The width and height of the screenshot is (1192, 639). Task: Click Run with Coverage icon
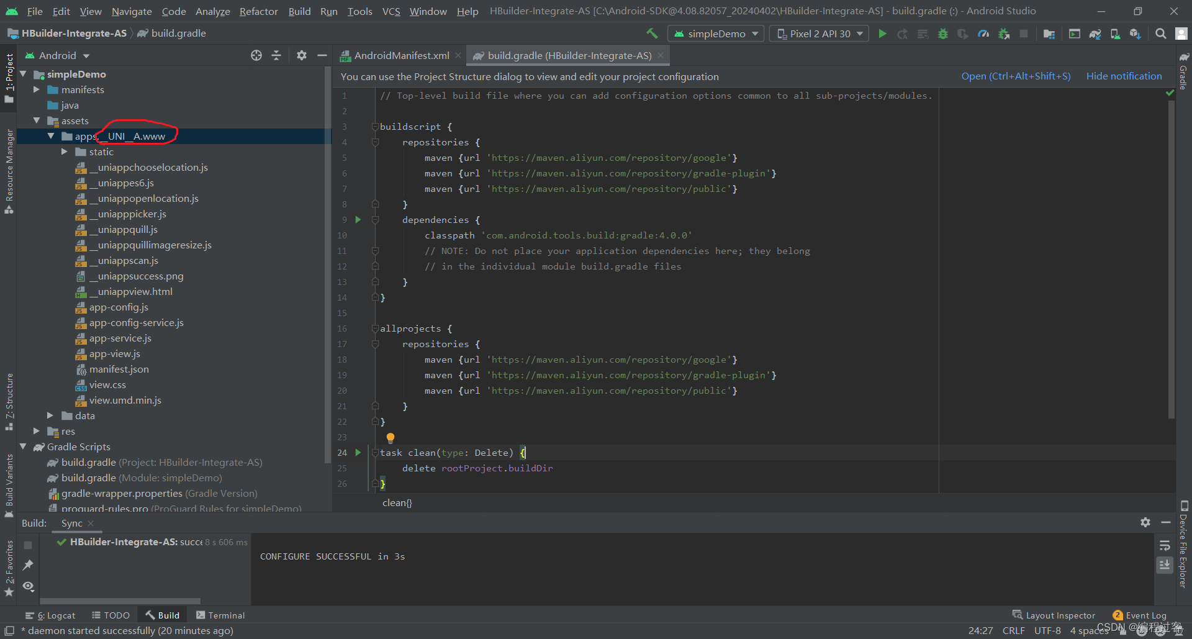coord(962,34)
